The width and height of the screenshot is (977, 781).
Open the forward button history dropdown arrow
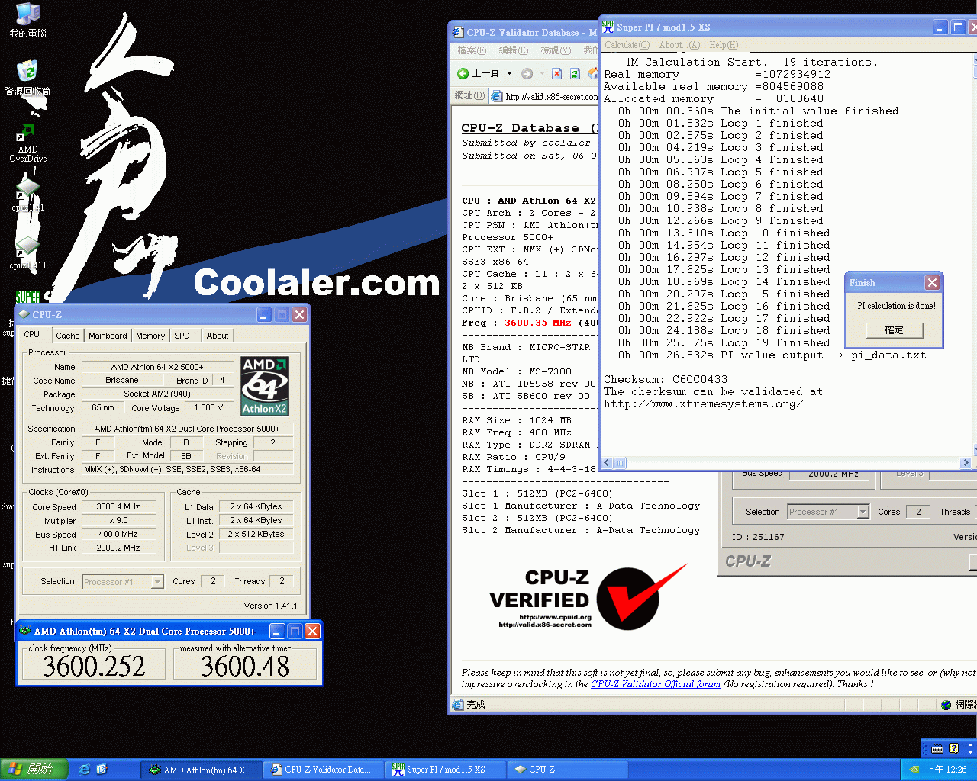pyautogui.click(x=542, y=73)
